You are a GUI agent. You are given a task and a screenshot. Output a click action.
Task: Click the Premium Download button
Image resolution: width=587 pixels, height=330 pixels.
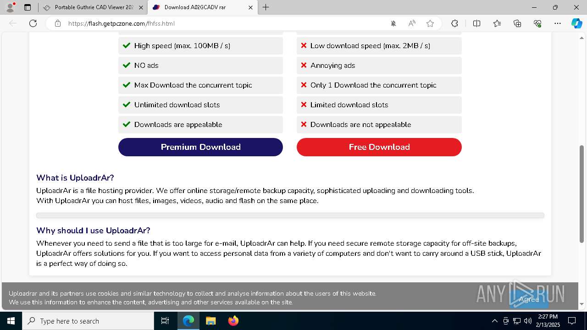200,147
